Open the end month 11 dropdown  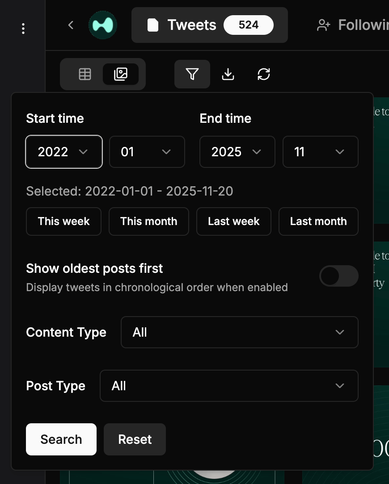coord(320,152)
